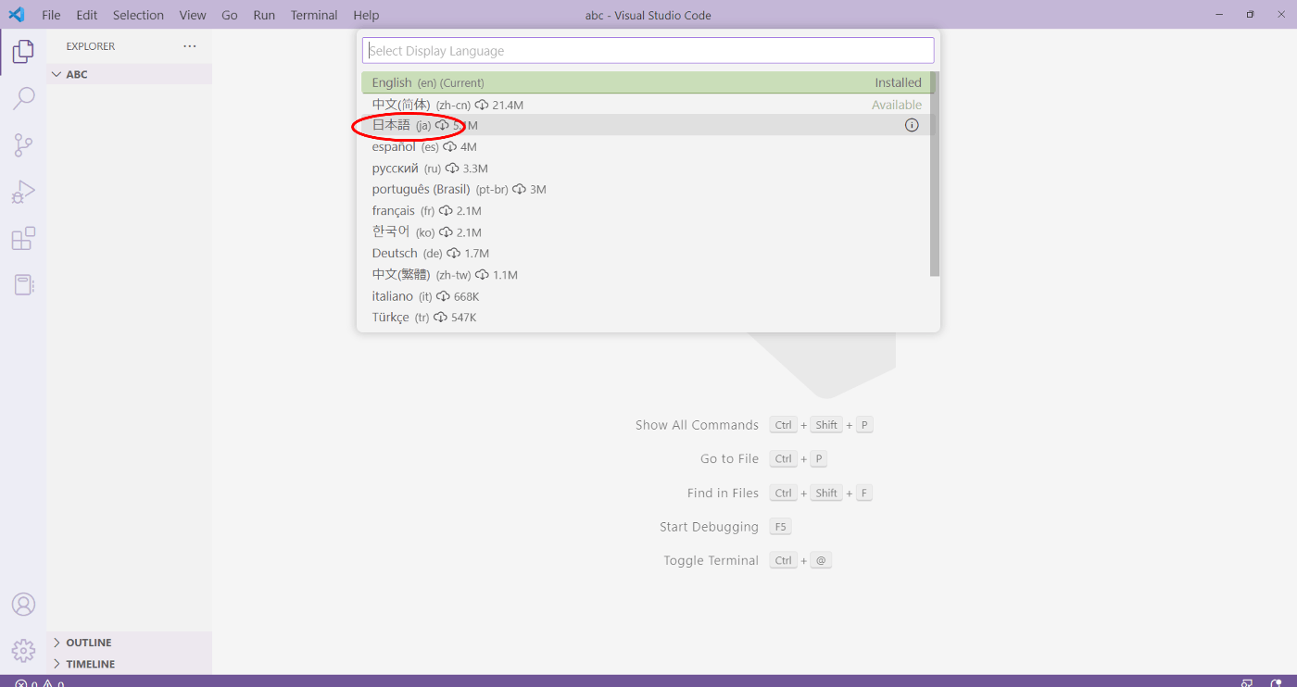Pick Türkçe (tr) from the list

click(646, 317)
